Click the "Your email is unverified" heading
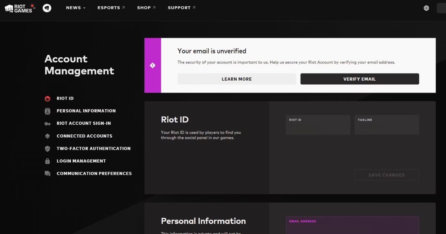 point(212,51)
